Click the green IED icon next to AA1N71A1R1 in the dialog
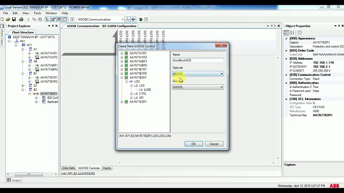The image size is (344, 193). pyautogui.click(x=126, y=54)
